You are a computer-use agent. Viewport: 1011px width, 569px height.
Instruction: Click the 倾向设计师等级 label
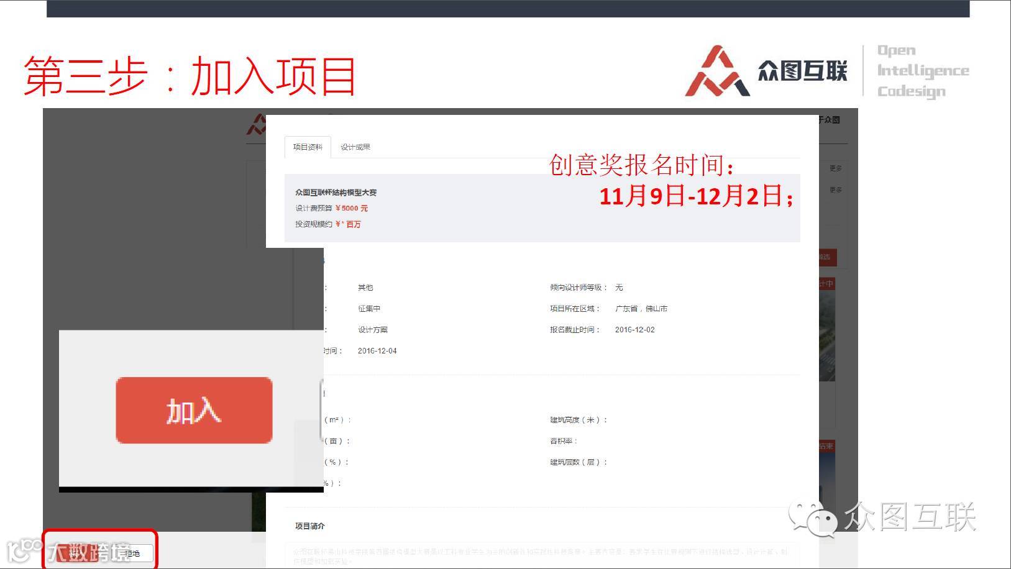click(x=579, y=288)
